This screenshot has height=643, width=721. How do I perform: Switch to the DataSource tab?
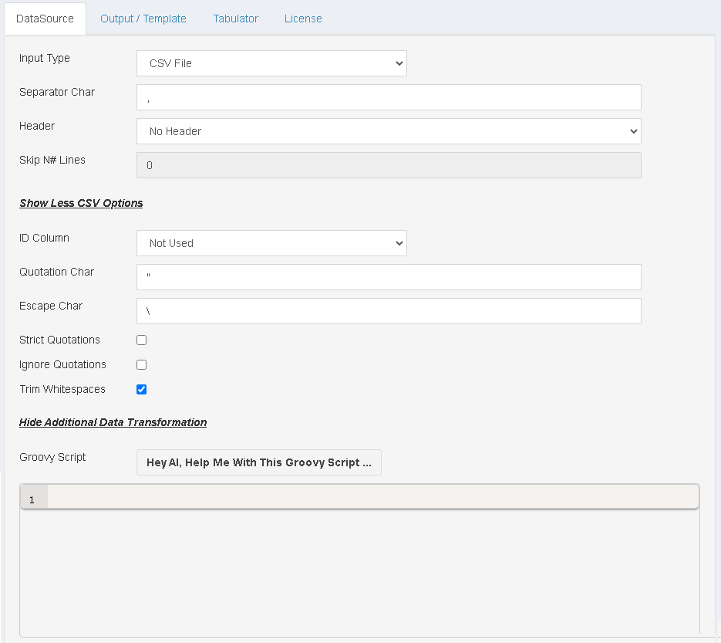(x=45, y=19)
